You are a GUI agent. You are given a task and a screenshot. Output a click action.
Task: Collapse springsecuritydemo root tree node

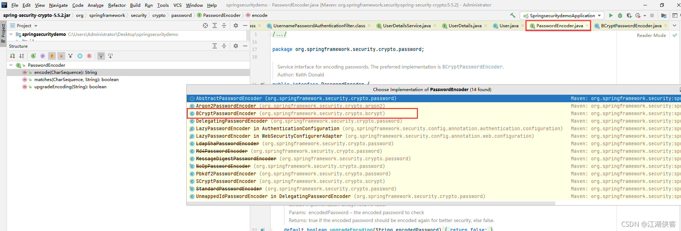click(11, 34)
